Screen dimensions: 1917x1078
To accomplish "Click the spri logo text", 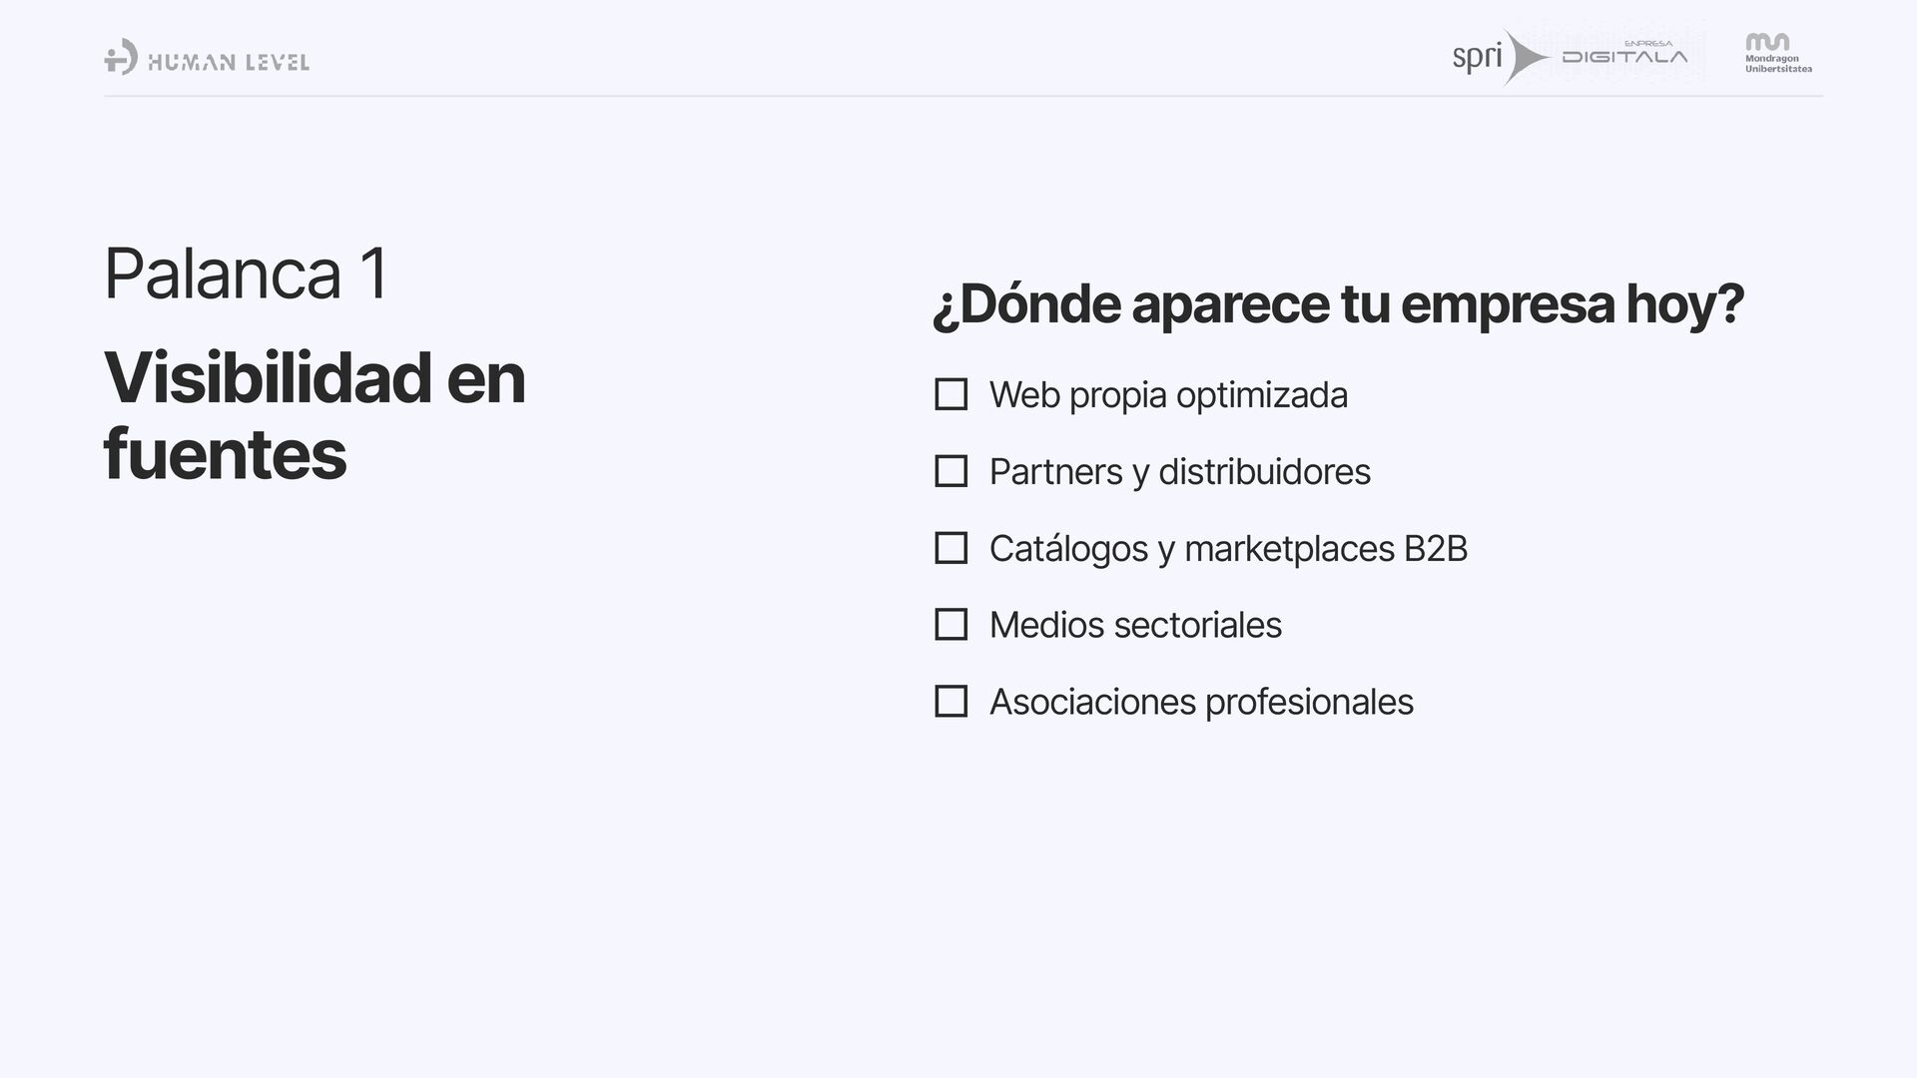I will (1477, 57).
